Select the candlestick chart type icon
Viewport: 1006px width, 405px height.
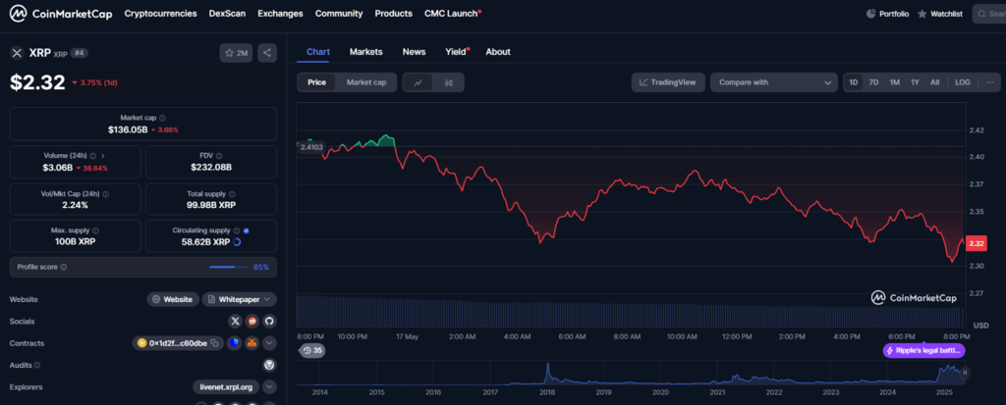pos(448,82)
